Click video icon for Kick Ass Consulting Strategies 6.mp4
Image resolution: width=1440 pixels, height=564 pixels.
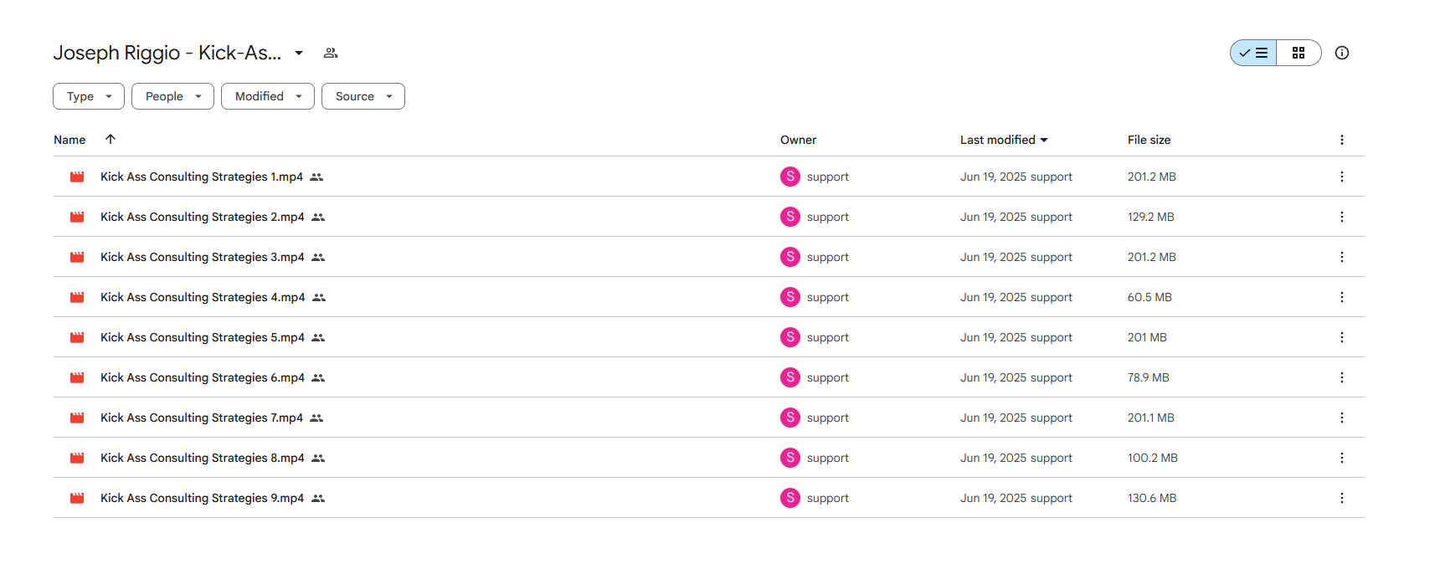(77, 377)
